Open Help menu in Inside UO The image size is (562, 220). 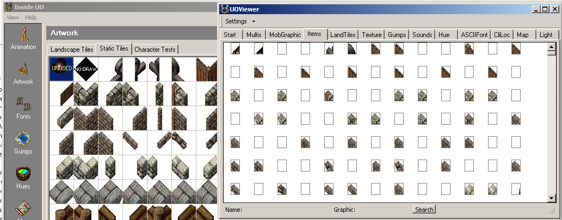pyautogui.click(x=31, y=17)
